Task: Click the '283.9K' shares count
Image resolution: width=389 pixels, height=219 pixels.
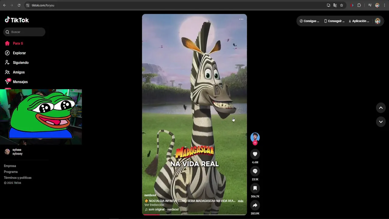Action: point(255,214)
